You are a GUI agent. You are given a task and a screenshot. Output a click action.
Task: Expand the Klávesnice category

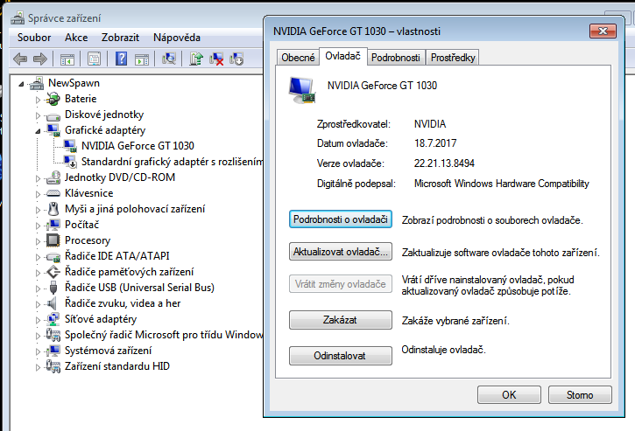point(38,194)
